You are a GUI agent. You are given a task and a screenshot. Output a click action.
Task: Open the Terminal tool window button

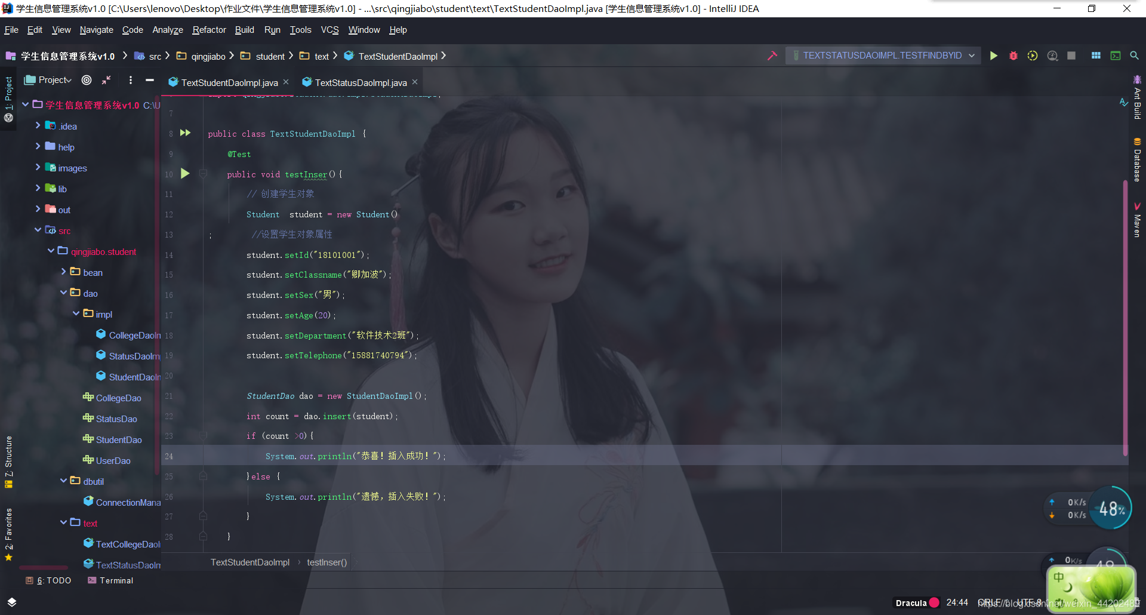pos(110,580)
